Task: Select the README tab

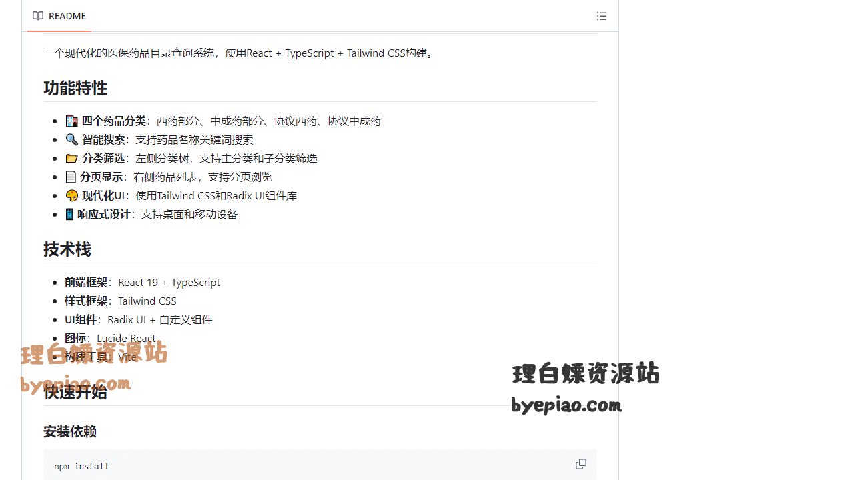Action: click(59, 16)
